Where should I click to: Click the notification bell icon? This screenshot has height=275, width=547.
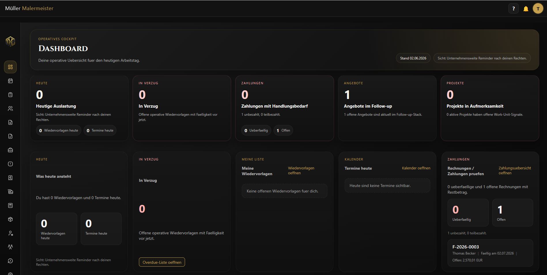[526, 9]
